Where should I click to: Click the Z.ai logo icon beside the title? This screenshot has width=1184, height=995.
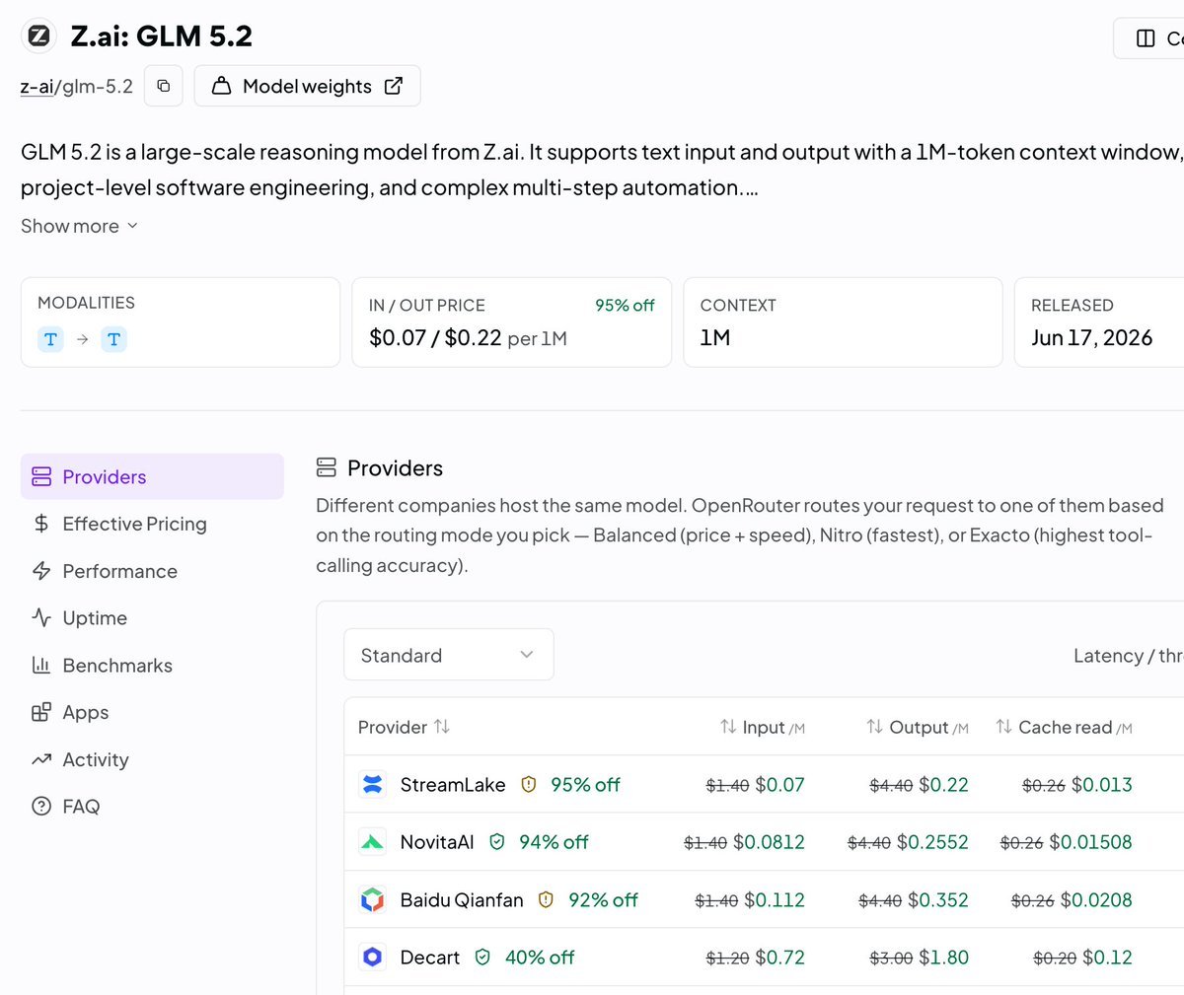click(39, 36)
